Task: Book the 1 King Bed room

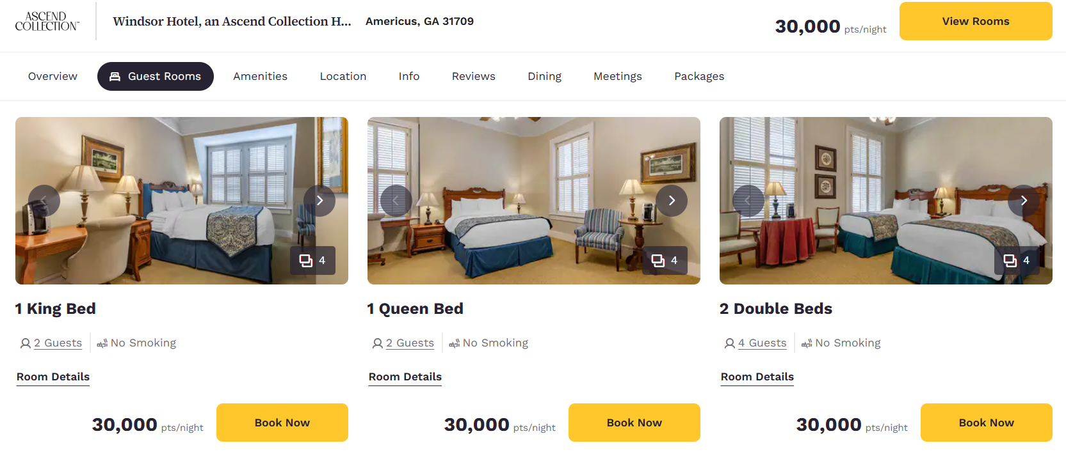Action: [282, 423]
